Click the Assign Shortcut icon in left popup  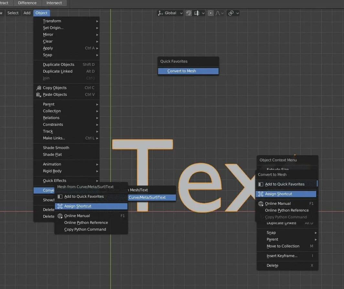click(x=59, y=206)
